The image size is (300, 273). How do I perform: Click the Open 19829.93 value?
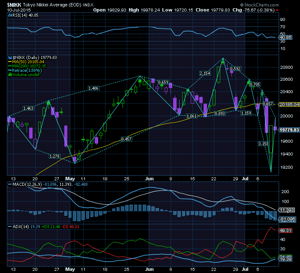point(110,10)
